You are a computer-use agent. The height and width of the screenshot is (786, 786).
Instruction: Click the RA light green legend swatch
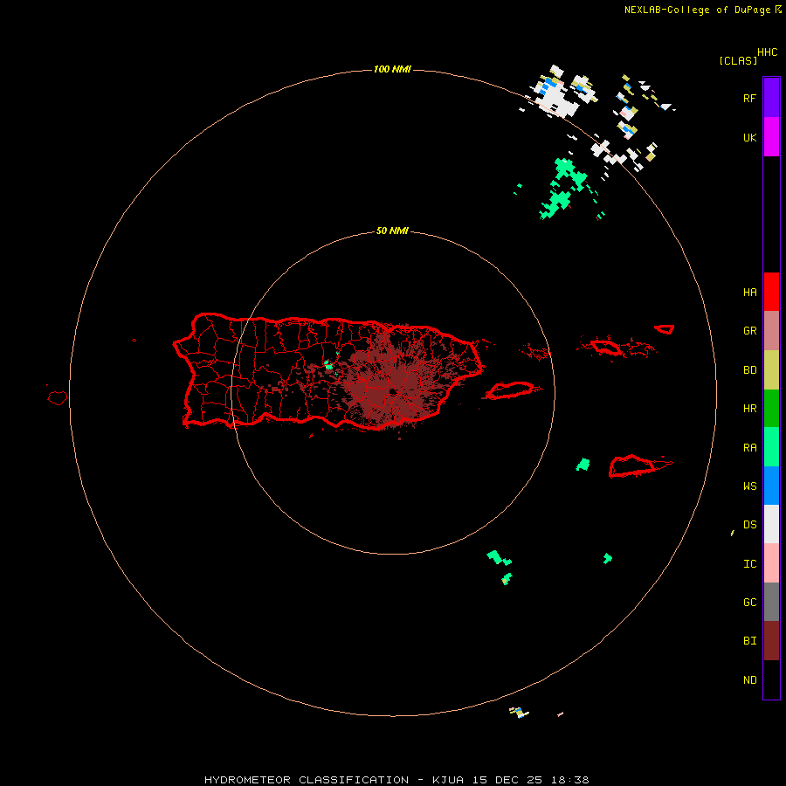pos(771,447)
